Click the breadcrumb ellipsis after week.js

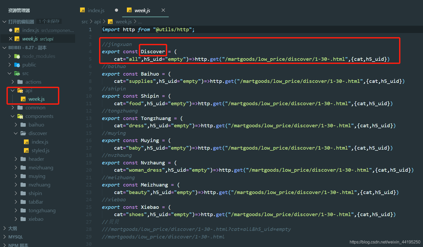[140, 22]
